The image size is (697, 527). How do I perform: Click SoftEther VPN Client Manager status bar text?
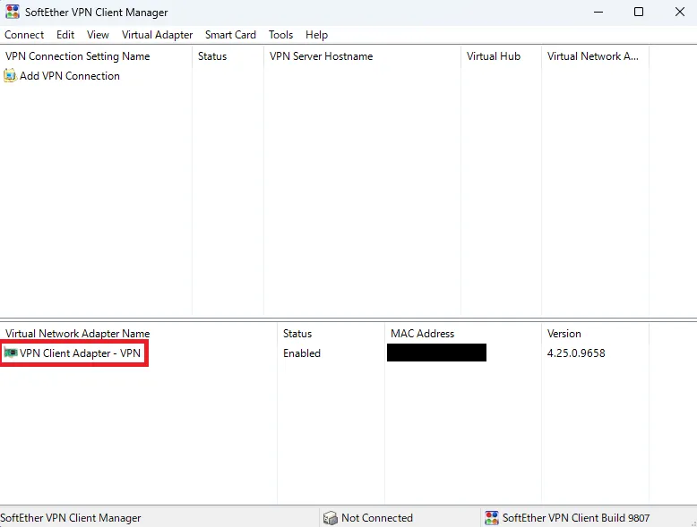(71, 518)
